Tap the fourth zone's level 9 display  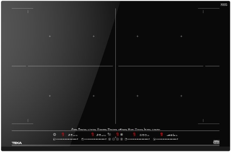[x=162, y=134]
